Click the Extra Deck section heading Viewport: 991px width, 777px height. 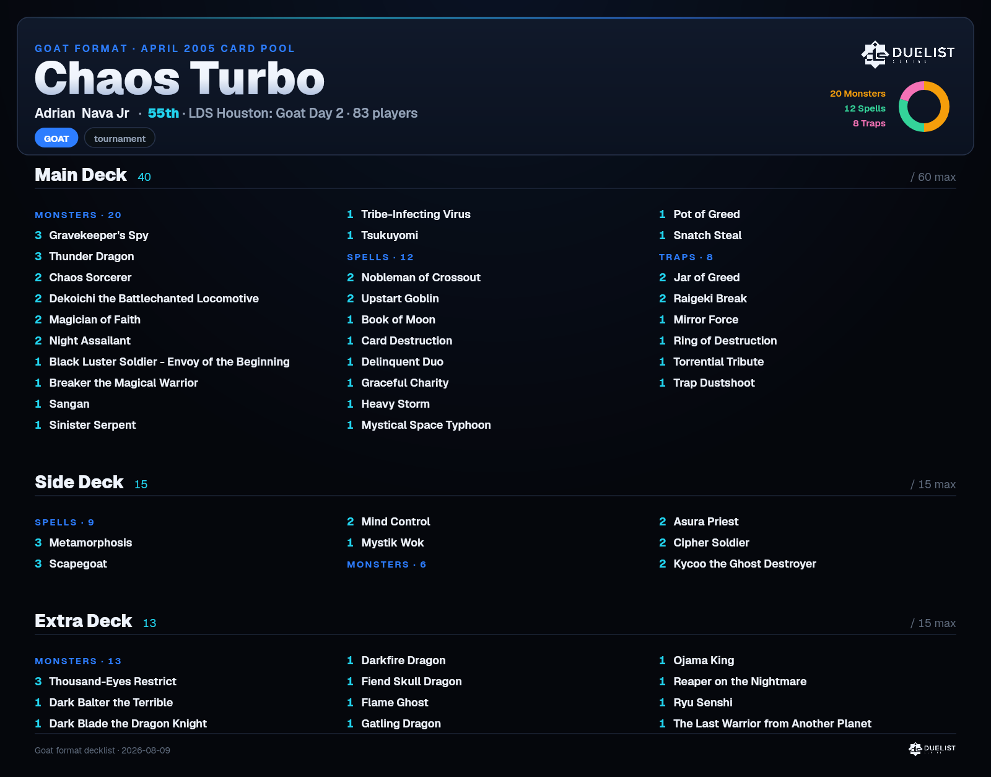tap(83, 621)
